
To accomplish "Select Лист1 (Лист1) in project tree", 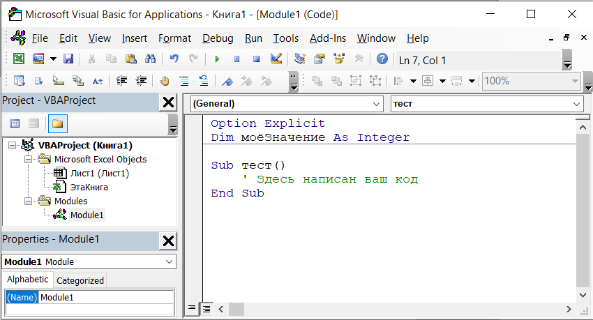I will pos(100,174).
